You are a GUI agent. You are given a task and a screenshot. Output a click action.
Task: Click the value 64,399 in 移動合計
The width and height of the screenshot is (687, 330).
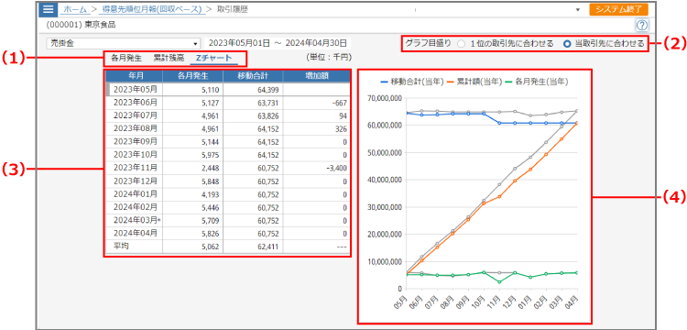(x=267, y=90)
